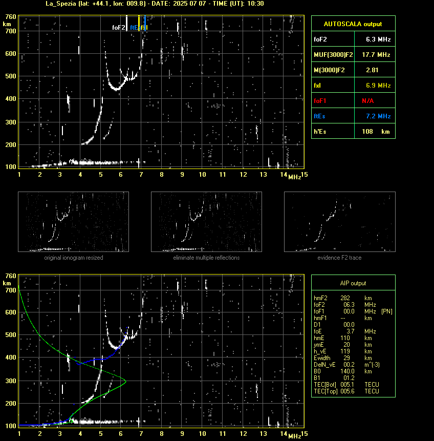This screenshot has width=434, height=441.
Task: Click the ymE '20 km' row
Action: [343, 345]
